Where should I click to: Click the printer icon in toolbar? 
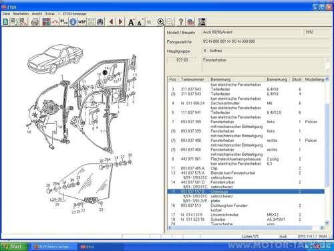(x=35, y=22)
